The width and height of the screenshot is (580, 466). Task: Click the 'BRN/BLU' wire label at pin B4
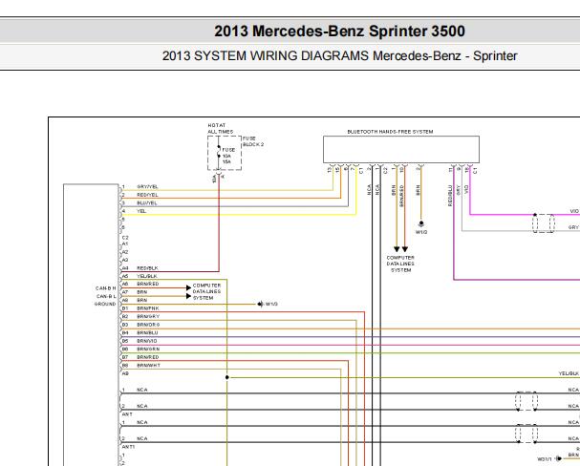point(147,332)
